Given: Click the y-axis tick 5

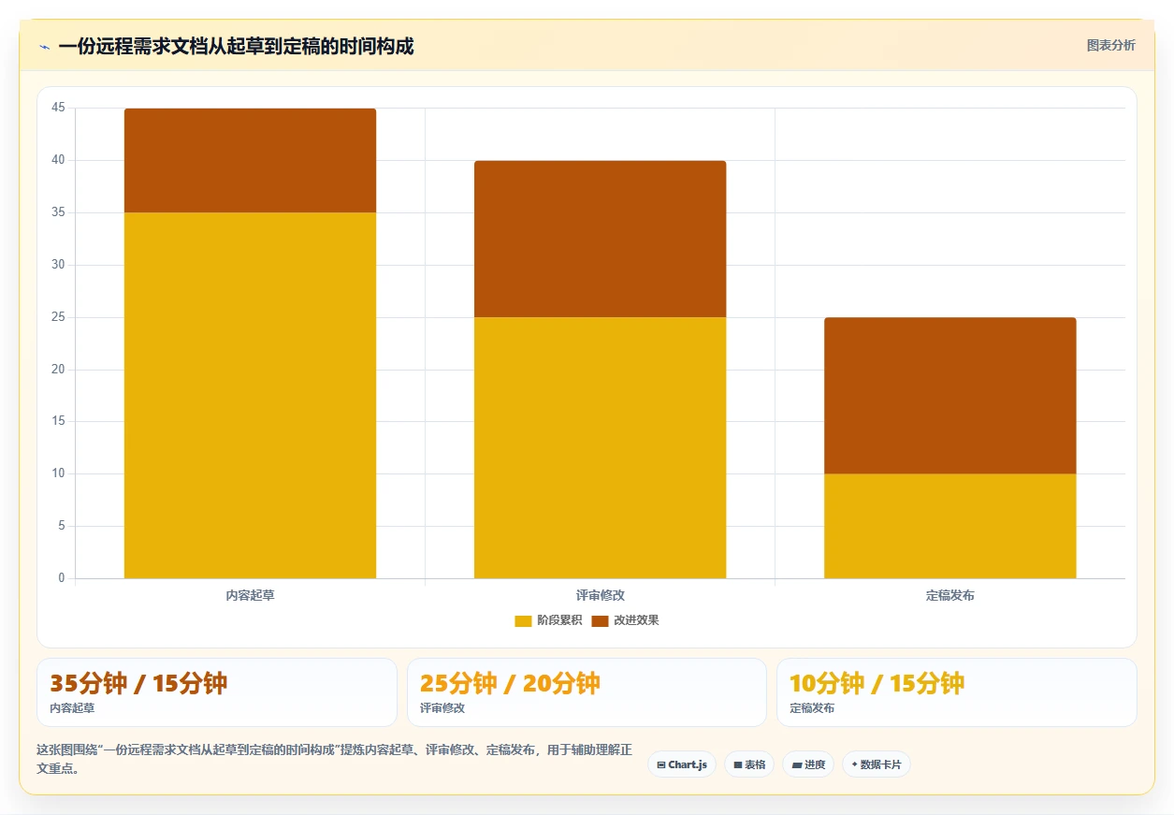Looking at the screenshot, I should (x=62, y=526).
